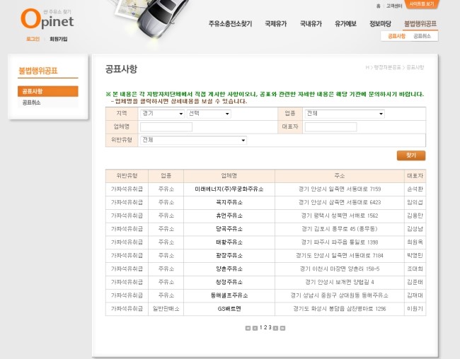
Task: Open 휴먼주유소 details
Action: [229, 216]
